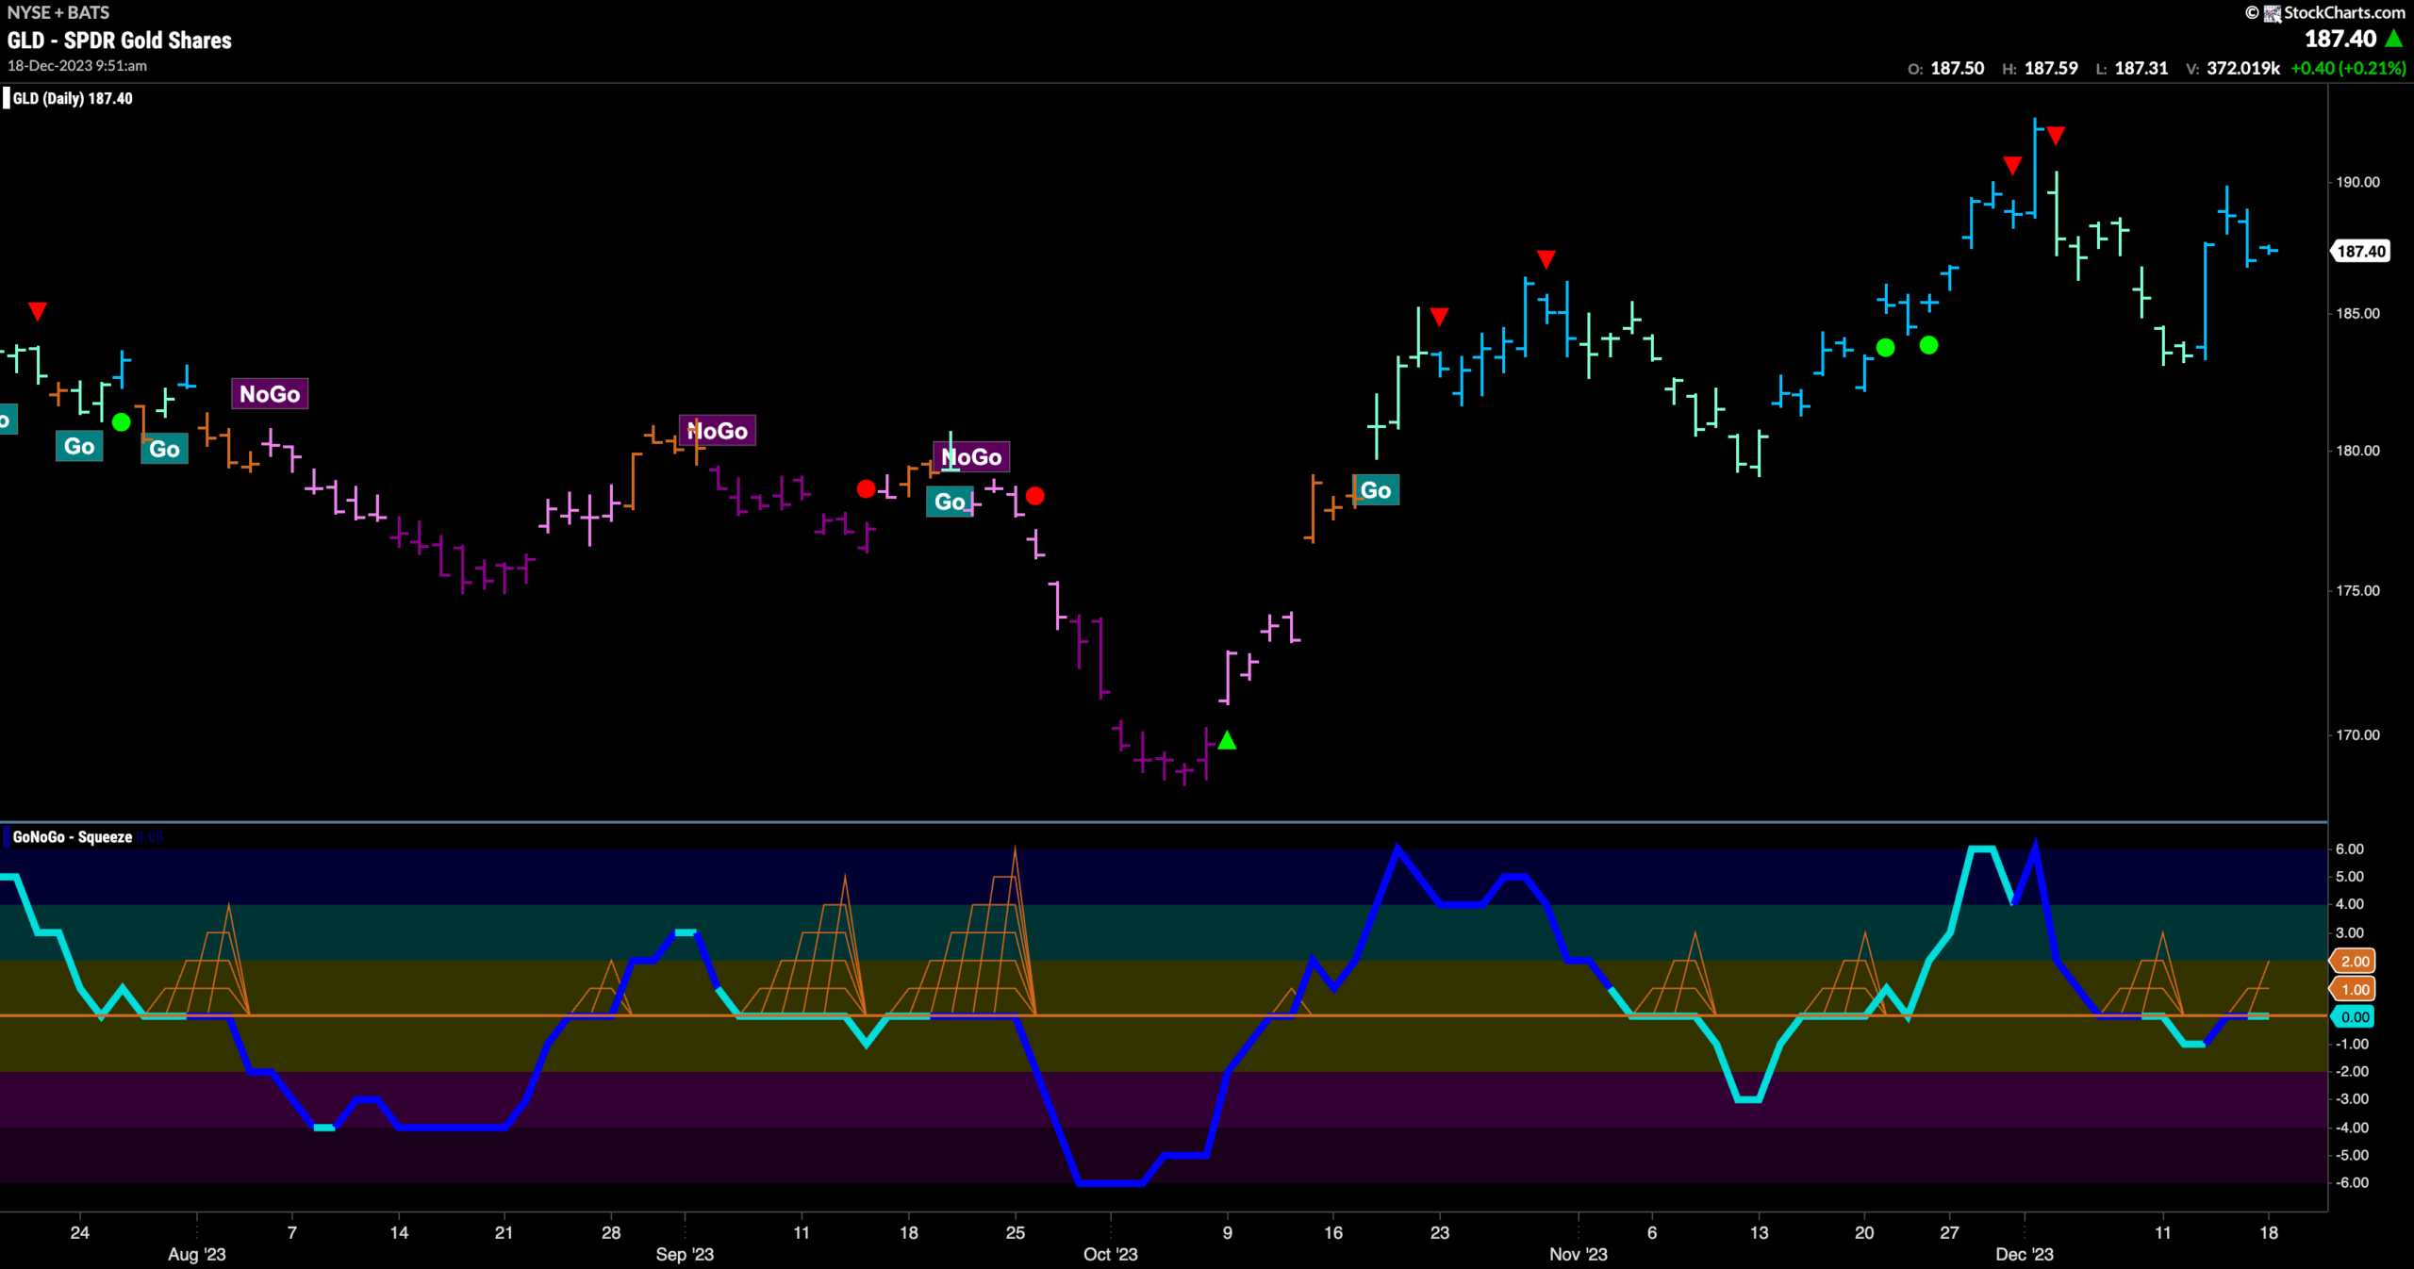Click the green circle beside the leftmost Go label
Viewport: 2414px width, 1269px height.
[122, 422]
